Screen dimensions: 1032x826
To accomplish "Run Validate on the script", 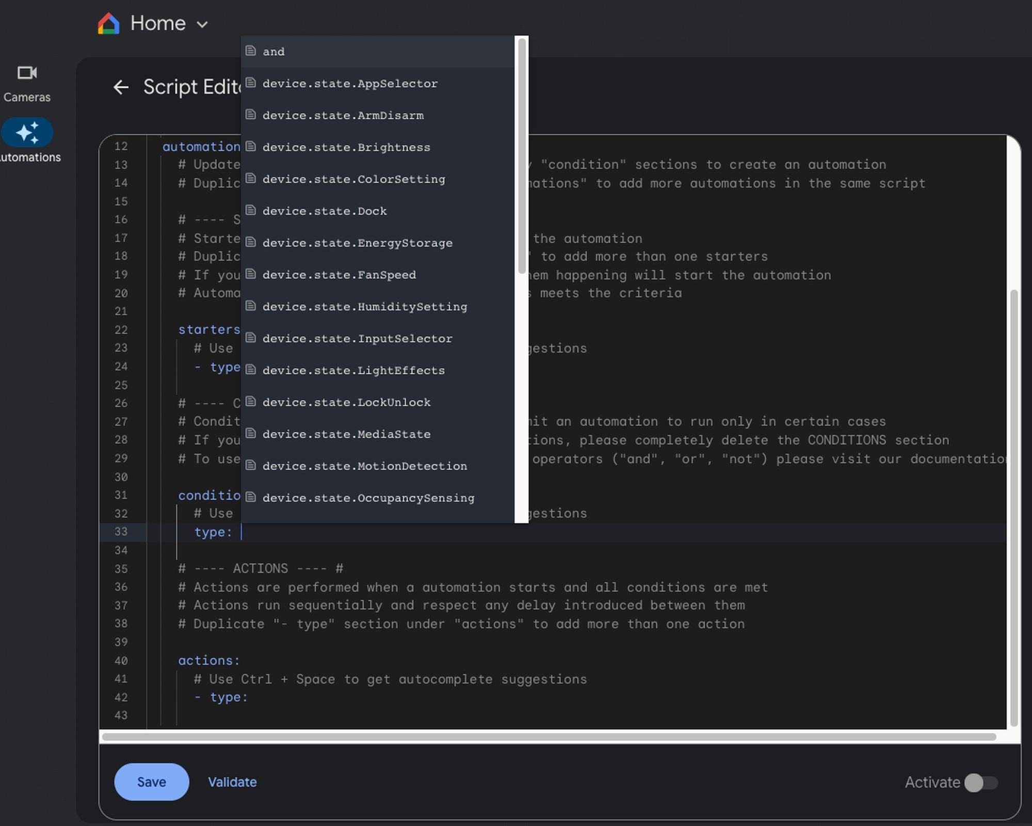I will tap(232, 782).
